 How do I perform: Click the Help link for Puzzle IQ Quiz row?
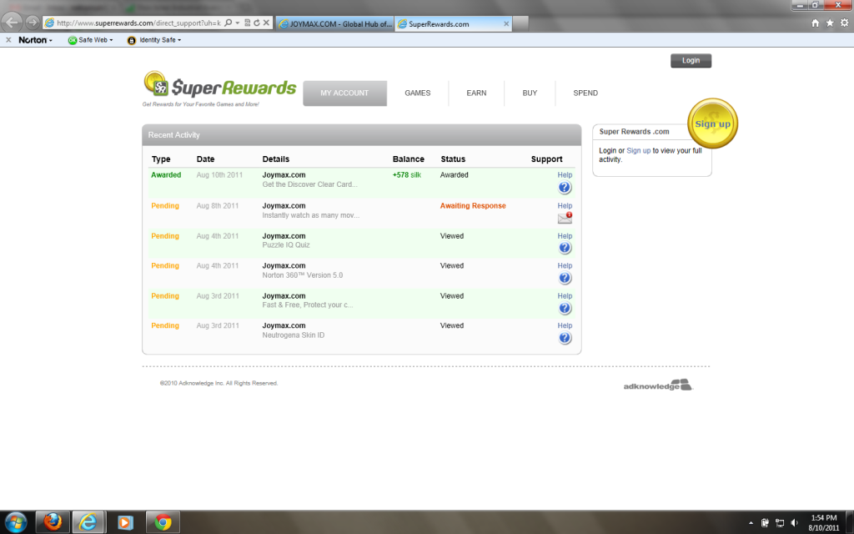(565, 236)
